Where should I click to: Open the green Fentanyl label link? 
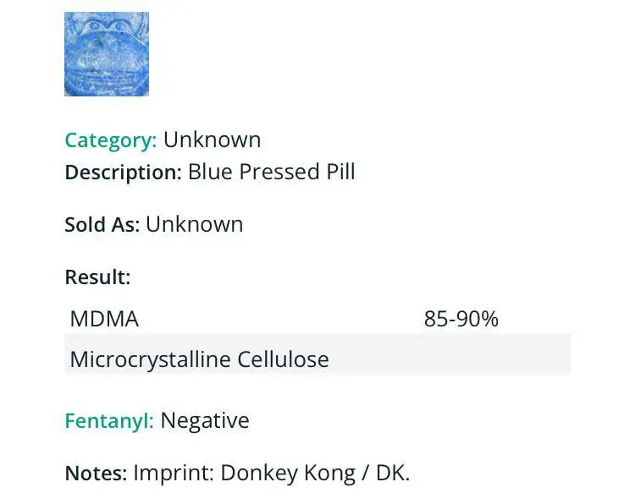pos(109,421)
